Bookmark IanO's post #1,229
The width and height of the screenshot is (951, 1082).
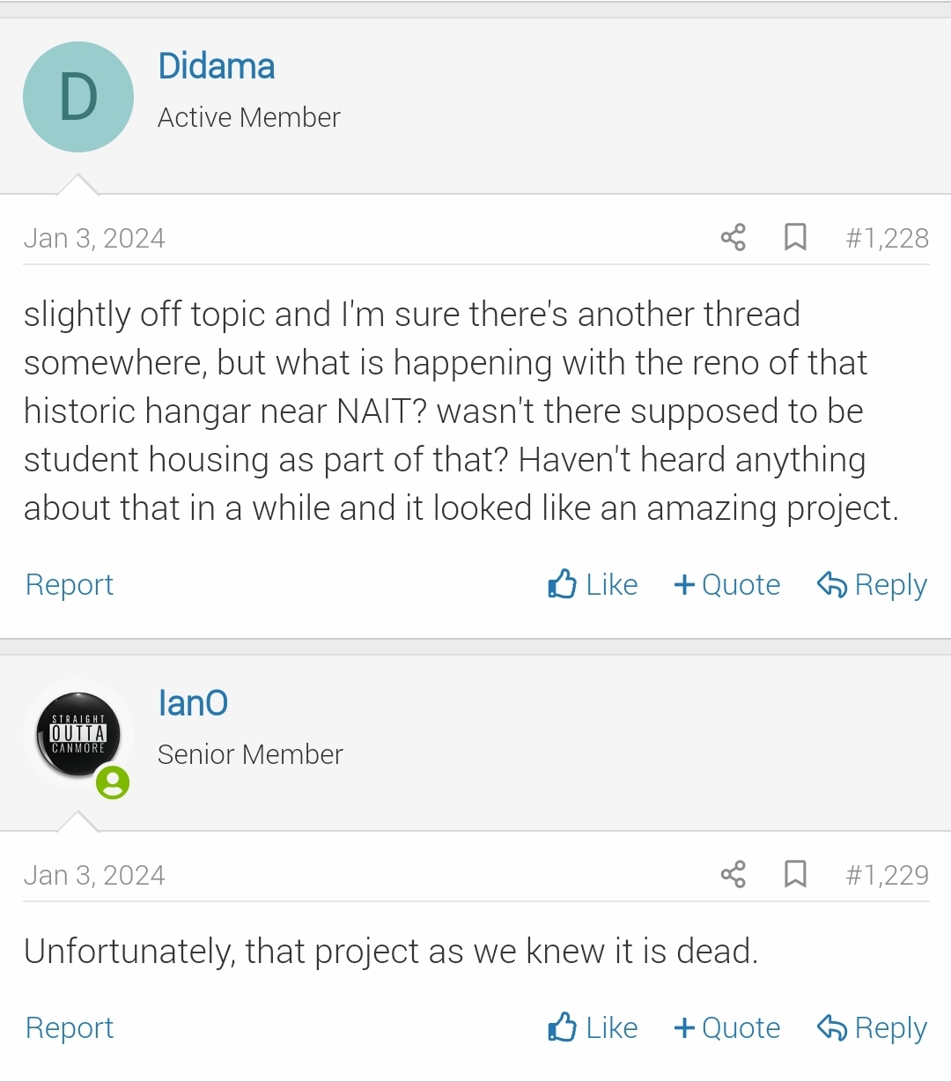click(795, 875)
